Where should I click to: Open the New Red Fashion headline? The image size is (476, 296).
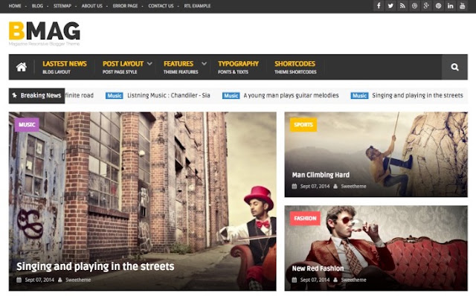pyautogui.click(x=318, y=268)
